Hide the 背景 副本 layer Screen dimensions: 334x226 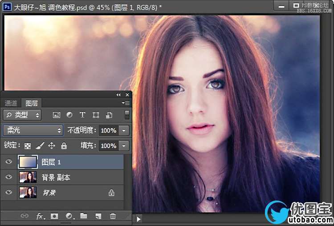pos(9,177)
